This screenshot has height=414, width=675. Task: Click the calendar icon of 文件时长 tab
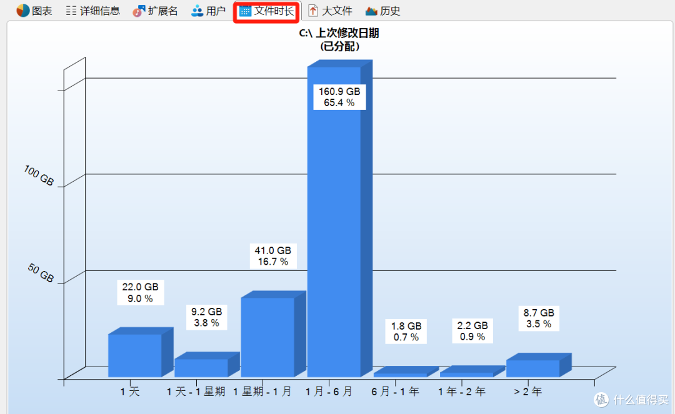tap(245, 11)
